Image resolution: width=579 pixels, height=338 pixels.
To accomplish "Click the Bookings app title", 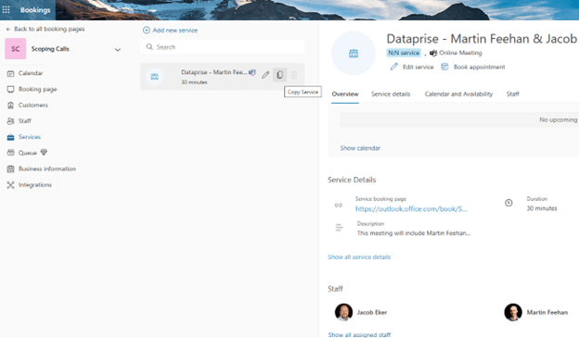I will (35, 10).
